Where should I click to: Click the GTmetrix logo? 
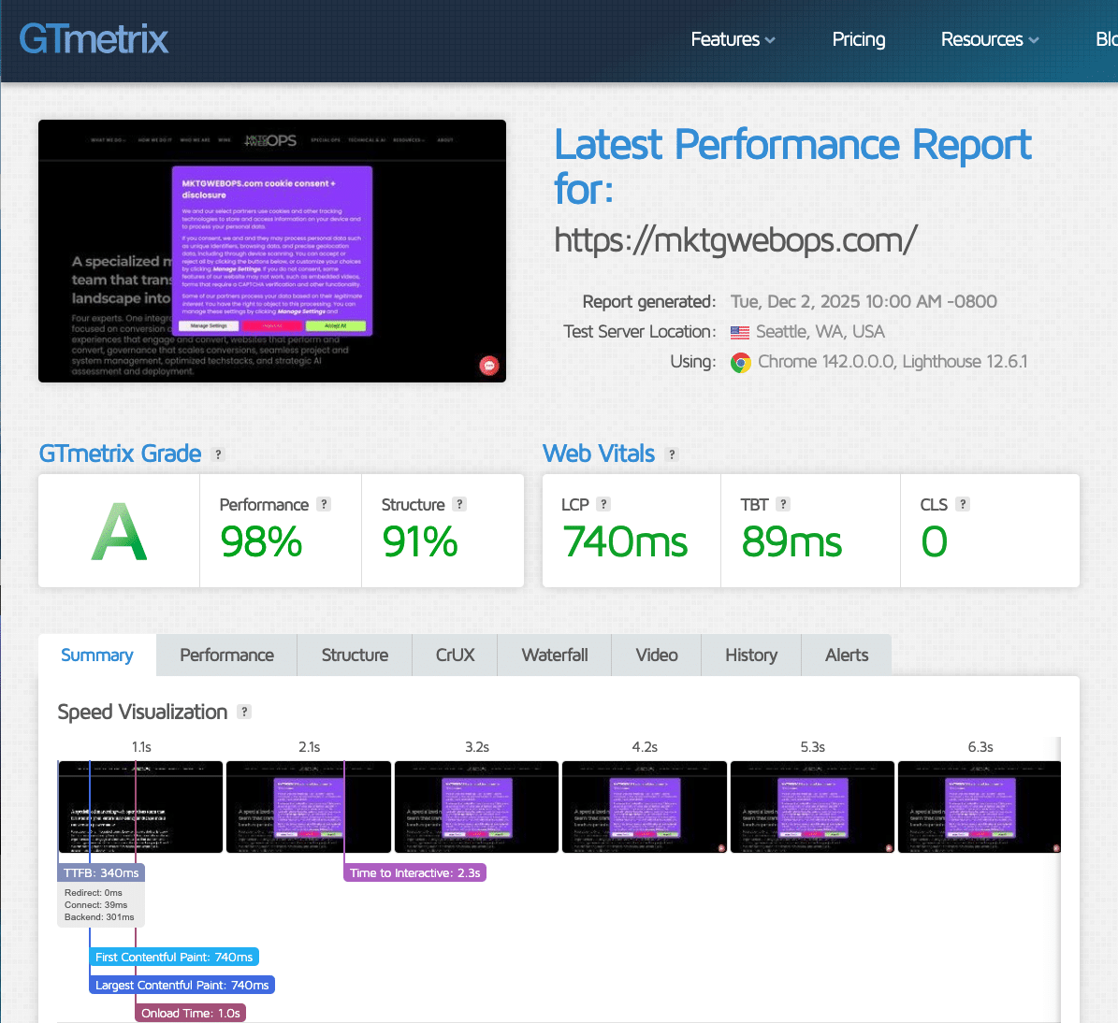point(94,38)
